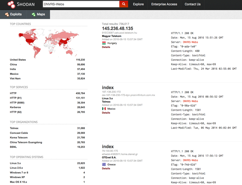
Task: Switch to the Exploits tab
Action: [x=13, y=14]
